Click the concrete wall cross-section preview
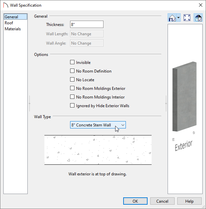 tap(98, 150)
